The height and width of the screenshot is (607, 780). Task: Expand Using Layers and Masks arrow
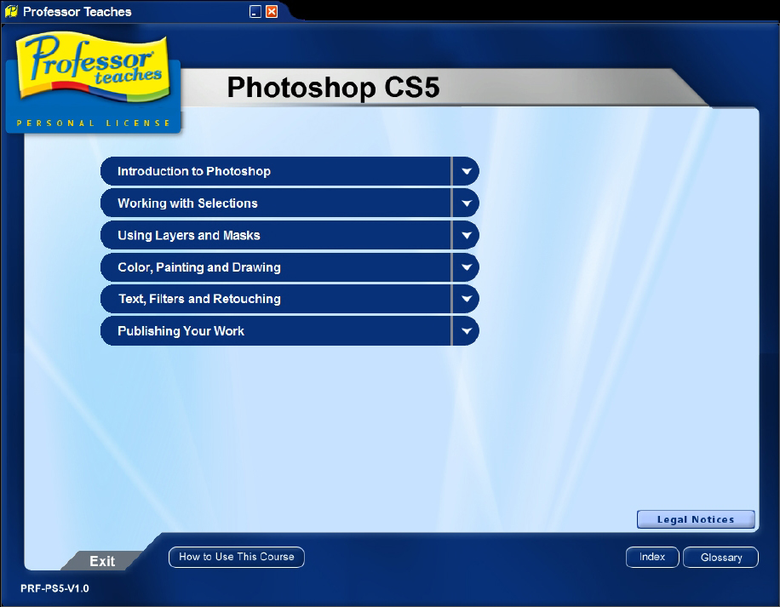pos(466,235)
